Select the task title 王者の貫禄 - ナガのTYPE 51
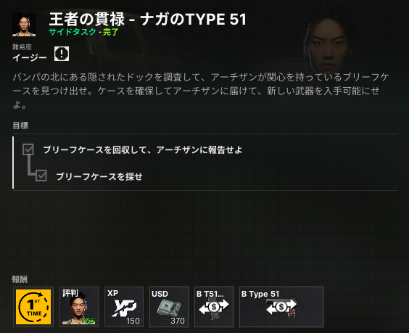Image resolution: width=409 pixels, height=333 pixels. 148,19
